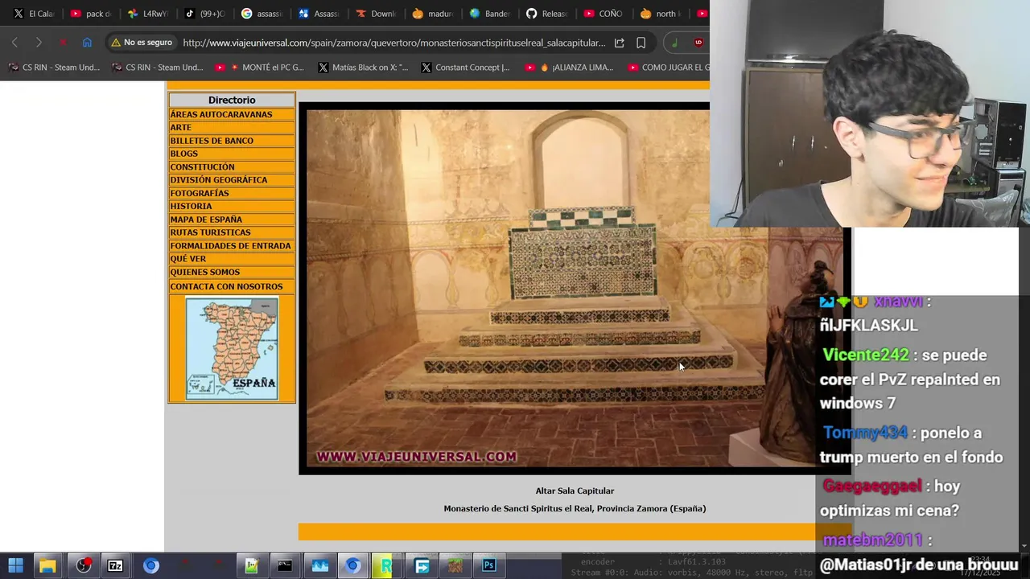Open FOTOGRAFÍAS directory entry
The image size is (1030, 579).
(x=231, y=193)
